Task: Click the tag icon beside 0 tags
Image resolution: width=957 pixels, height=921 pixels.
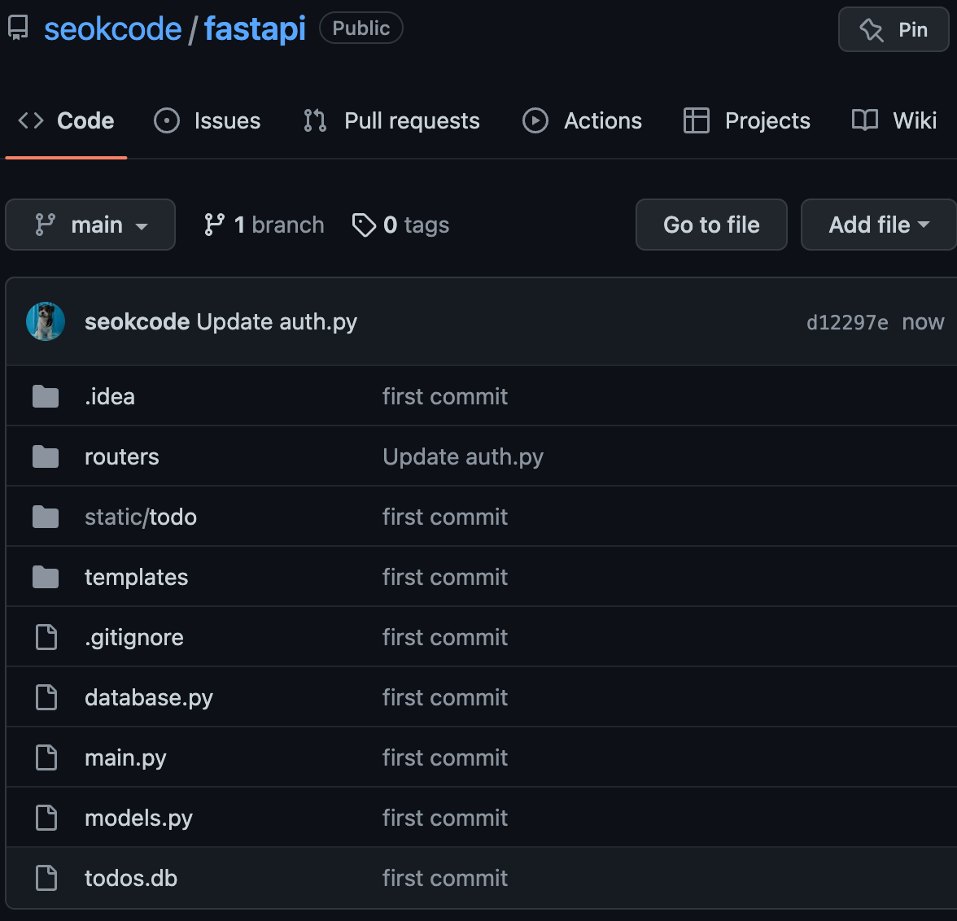Action: click(x=364, y=225)
